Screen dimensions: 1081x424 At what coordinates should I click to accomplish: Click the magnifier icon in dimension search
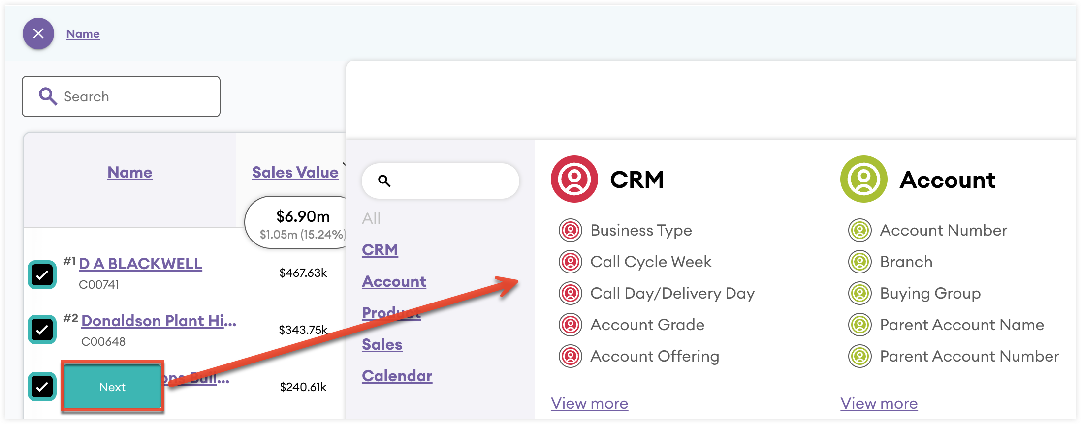384,181
